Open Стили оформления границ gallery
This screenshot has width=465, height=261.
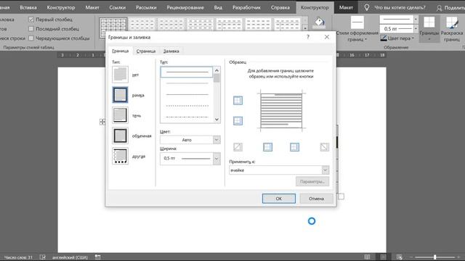pos(357,29)
